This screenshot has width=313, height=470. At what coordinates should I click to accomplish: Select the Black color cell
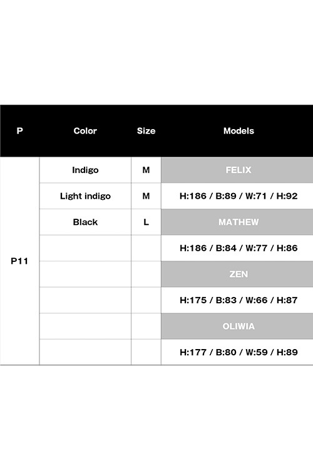(85, 222)
